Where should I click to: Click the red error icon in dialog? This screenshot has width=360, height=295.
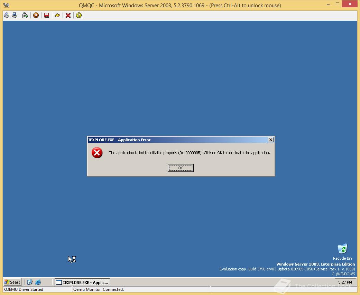click(x=97, y=153)
